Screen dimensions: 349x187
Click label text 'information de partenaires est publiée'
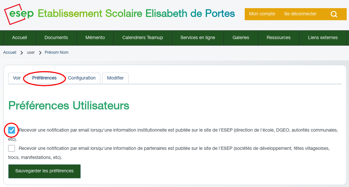[152, 148]
